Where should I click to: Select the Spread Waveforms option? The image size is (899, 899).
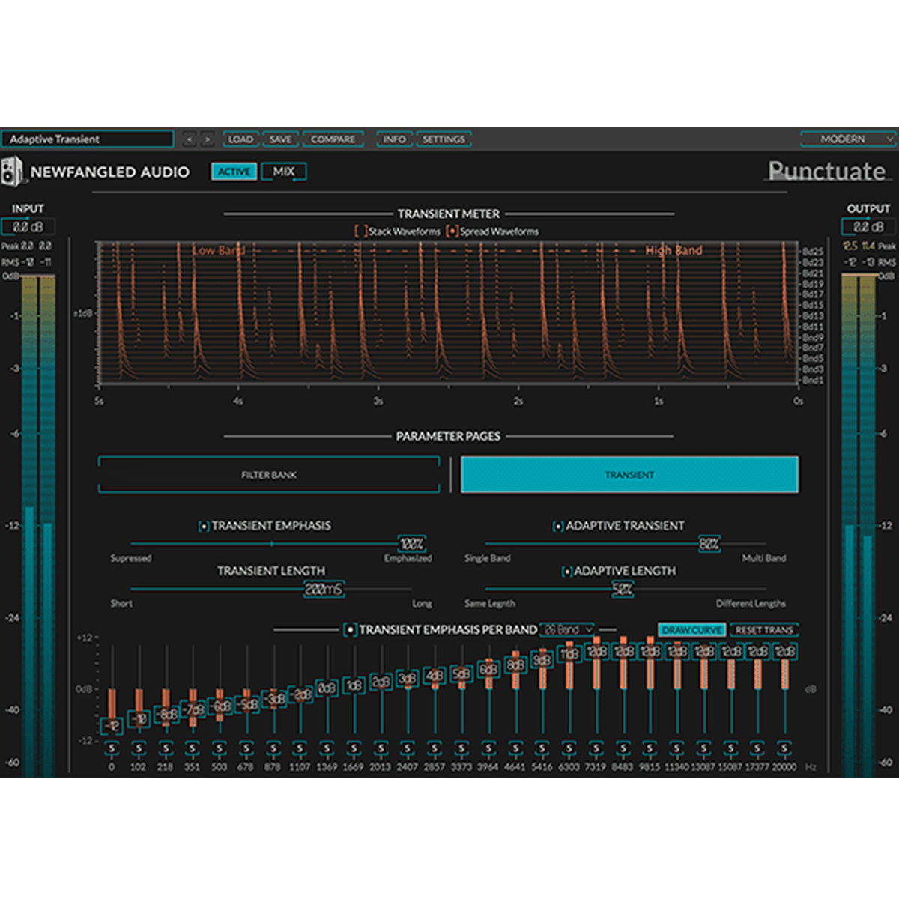(x=452, y=231)
